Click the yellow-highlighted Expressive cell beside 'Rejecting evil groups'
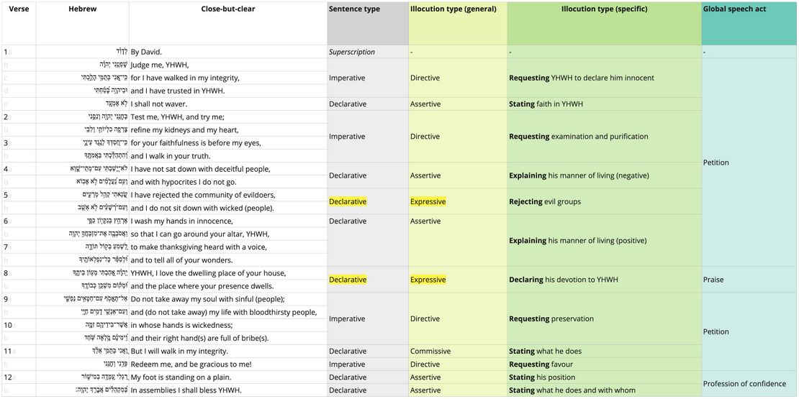Viewport: 799px width, 399px height. [x=428, y=202]
